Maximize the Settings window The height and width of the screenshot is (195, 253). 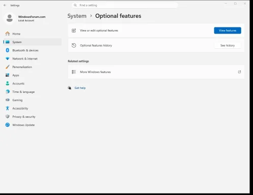pos(235,4)
